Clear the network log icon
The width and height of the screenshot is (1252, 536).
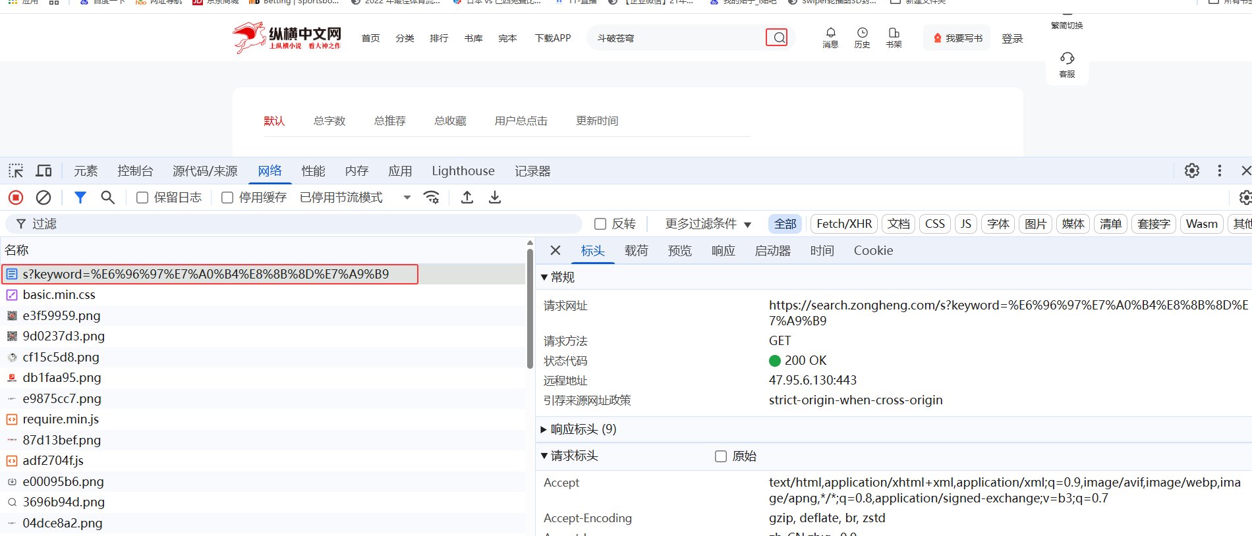[x=43, y=198]
